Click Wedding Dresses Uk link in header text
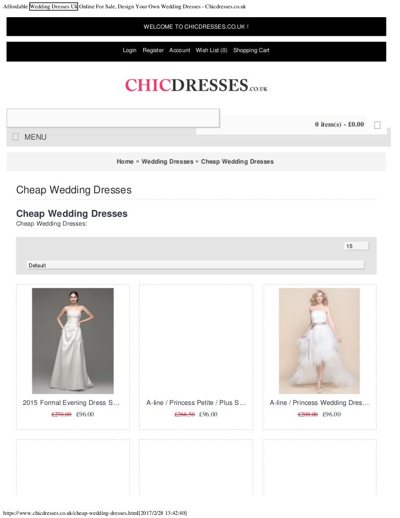Viewport: 400px width, 518px height. (54, 7)
